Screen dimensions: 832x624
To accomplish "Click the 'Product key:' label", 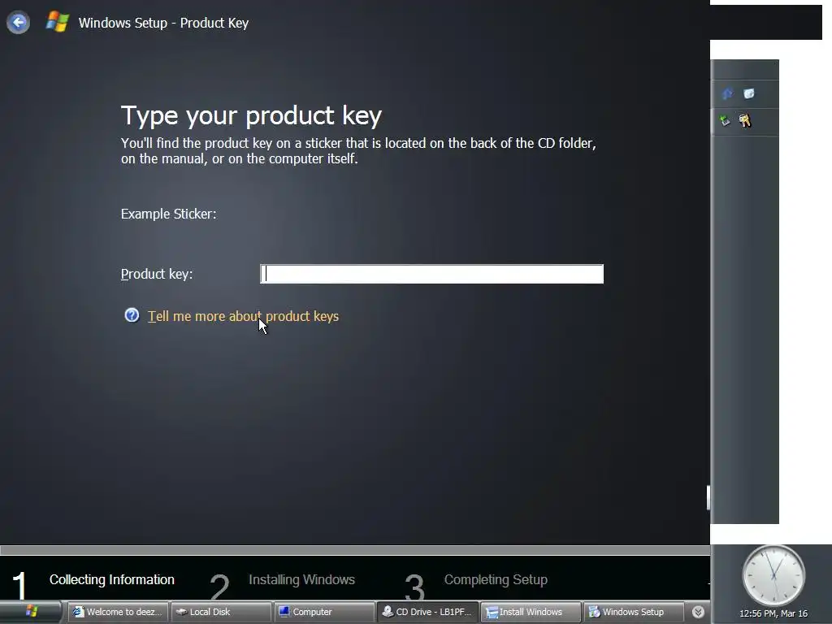I will pos(157,274).
